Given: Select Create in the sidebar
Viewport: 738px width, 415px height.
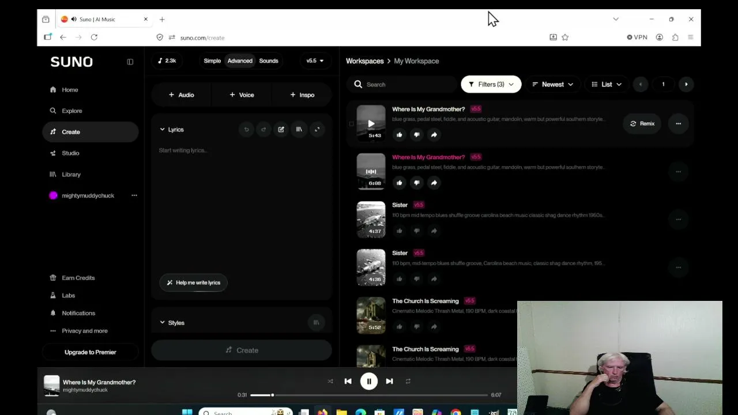Looking at the screenshot, I should pyautogui.click(x=91, y=132).
